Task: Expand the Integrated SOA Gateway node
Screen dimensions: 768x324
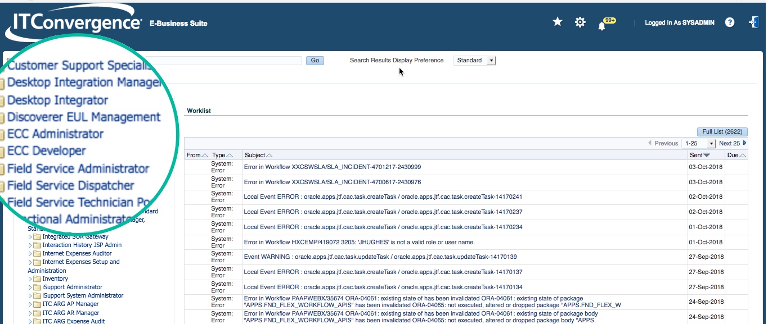Action: coord(30,237)
